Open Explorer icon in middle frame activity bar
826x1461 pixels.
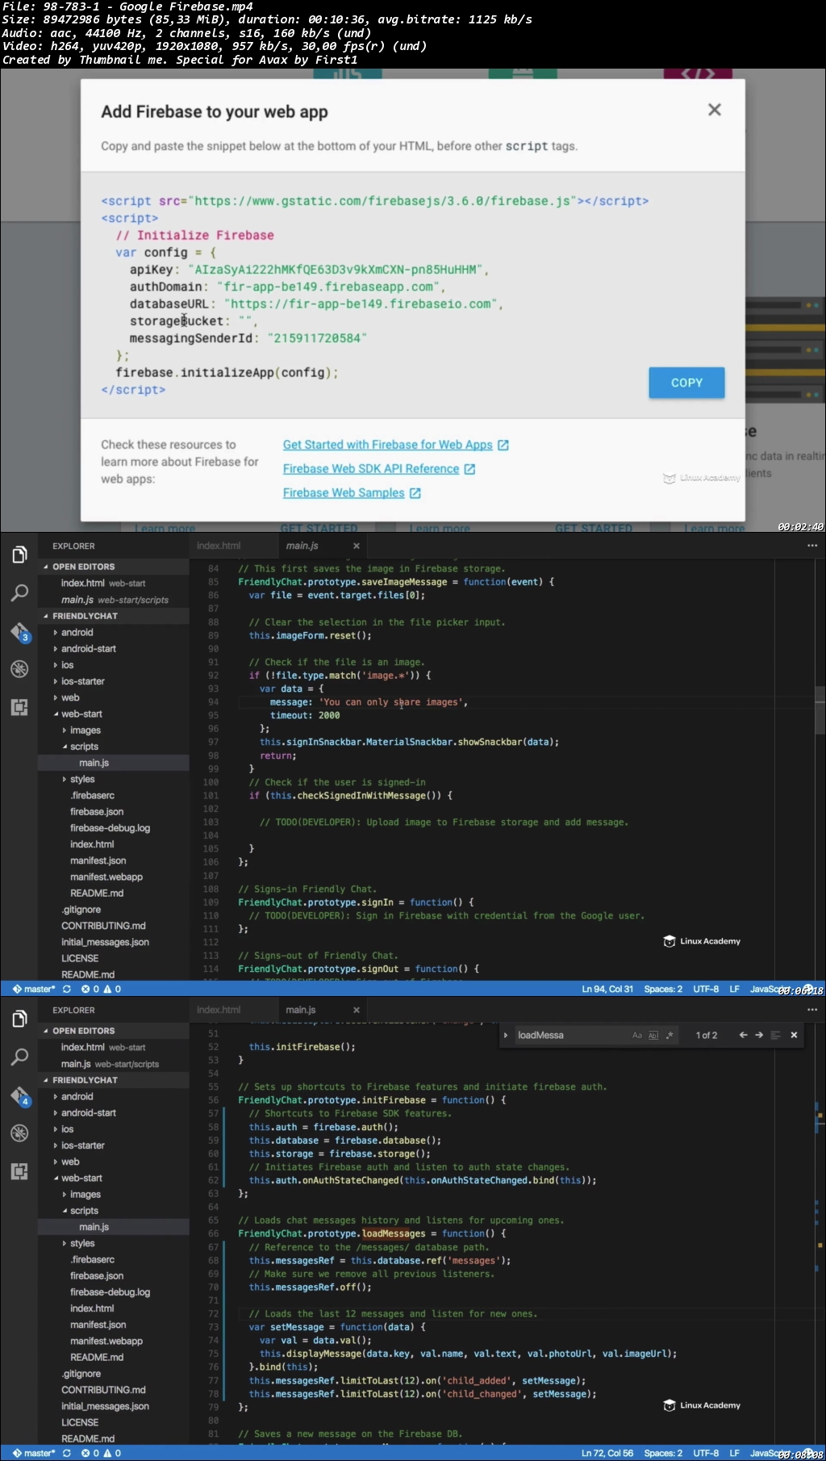[x=19, y=555]
